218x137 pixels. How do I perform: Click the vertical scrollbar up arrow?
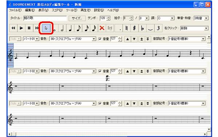click(209, 37)
